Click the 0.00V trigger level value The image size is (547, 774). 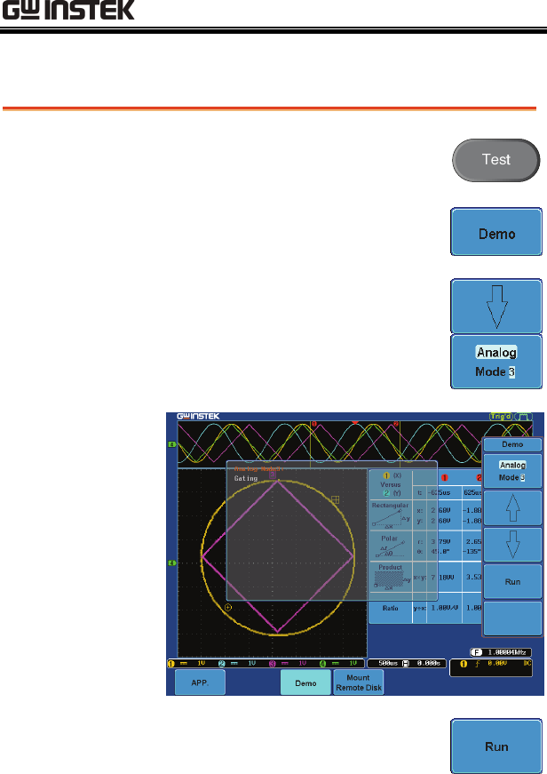tap(496, 664)
